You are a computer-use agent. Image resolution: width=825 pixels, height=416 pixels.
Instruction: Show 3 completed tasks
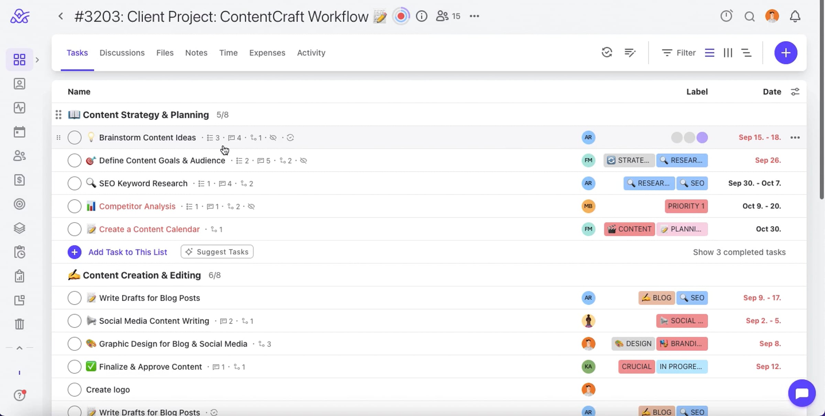pyautogui.click(x=739, y=252)
